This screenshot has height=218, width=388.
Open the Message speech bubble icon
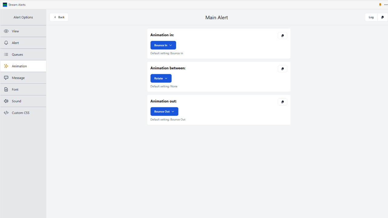pyautogui.click(x=6, y=78)
